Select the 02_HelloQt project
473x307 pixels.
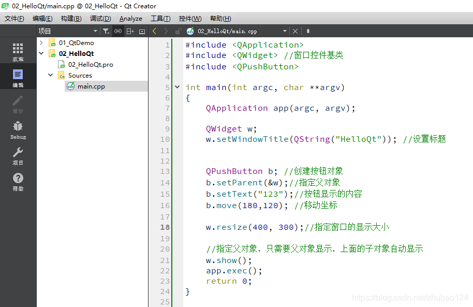(x=76, y=54)
